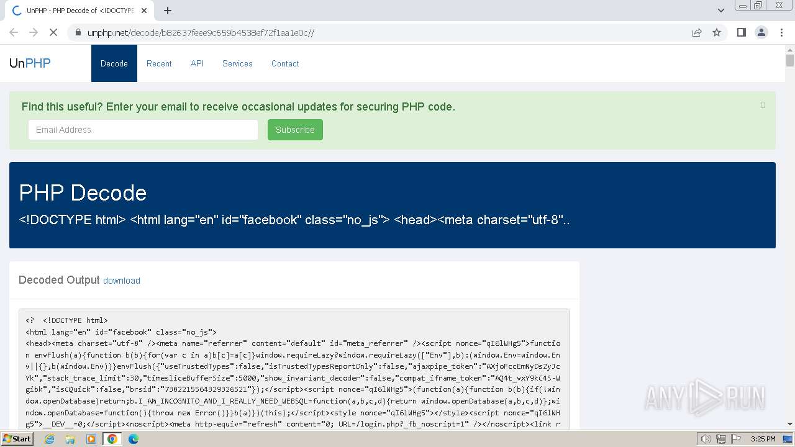Select the Decode nav tab
The image size is (795, 447).
[114, 63]
